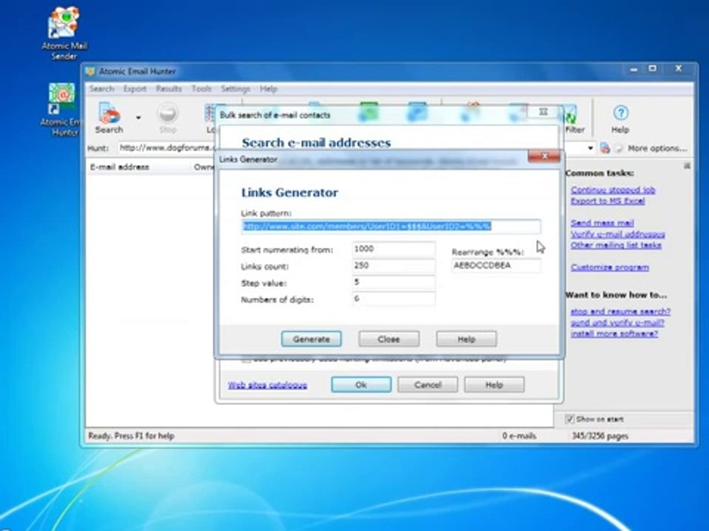The height and width of the screenshot is (531, 709).
Task: Click the Export to MS Excel link
Action: click(x=607, y=201)
